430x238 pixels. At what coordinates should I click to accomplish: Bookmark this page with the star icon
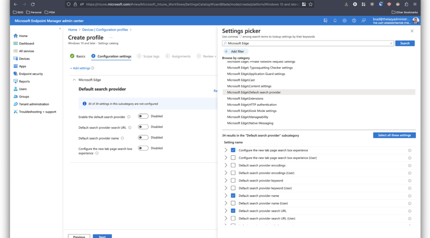tap(310, 5)
